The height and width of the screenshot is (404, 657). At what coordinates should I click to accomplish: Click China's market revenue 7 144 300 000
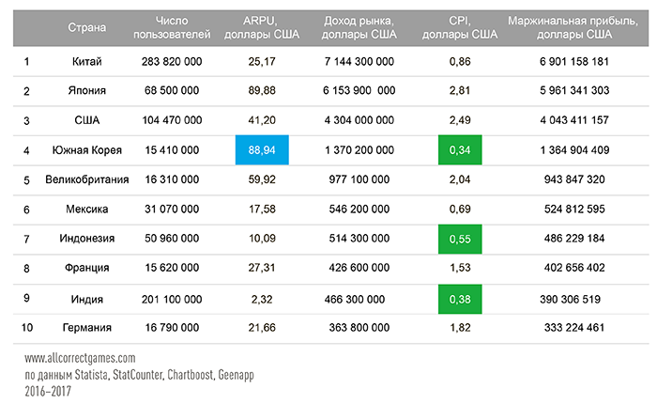pos(359,62)
